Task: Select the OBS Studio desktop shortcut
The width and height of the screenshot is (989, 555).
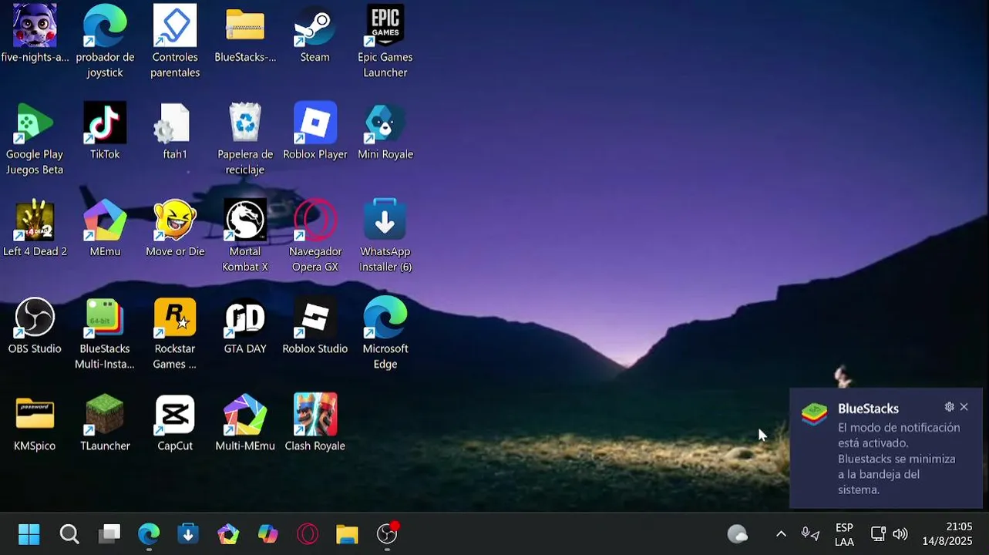Action: (35, 325)
